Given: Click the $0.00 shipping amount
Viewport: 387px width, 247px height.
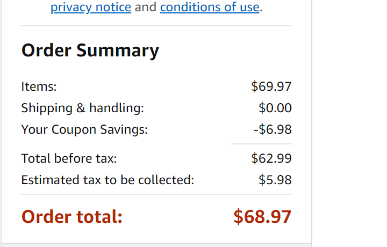Looking at the screenshot, I should 275,108.
